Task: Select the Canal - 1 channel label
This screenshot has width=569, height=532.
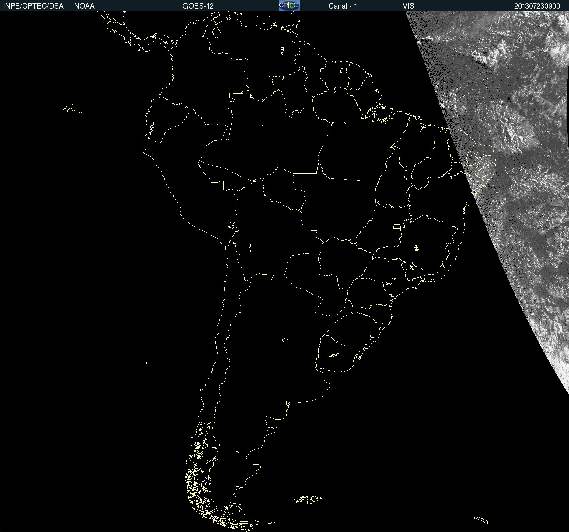Action: click(343, 6)
